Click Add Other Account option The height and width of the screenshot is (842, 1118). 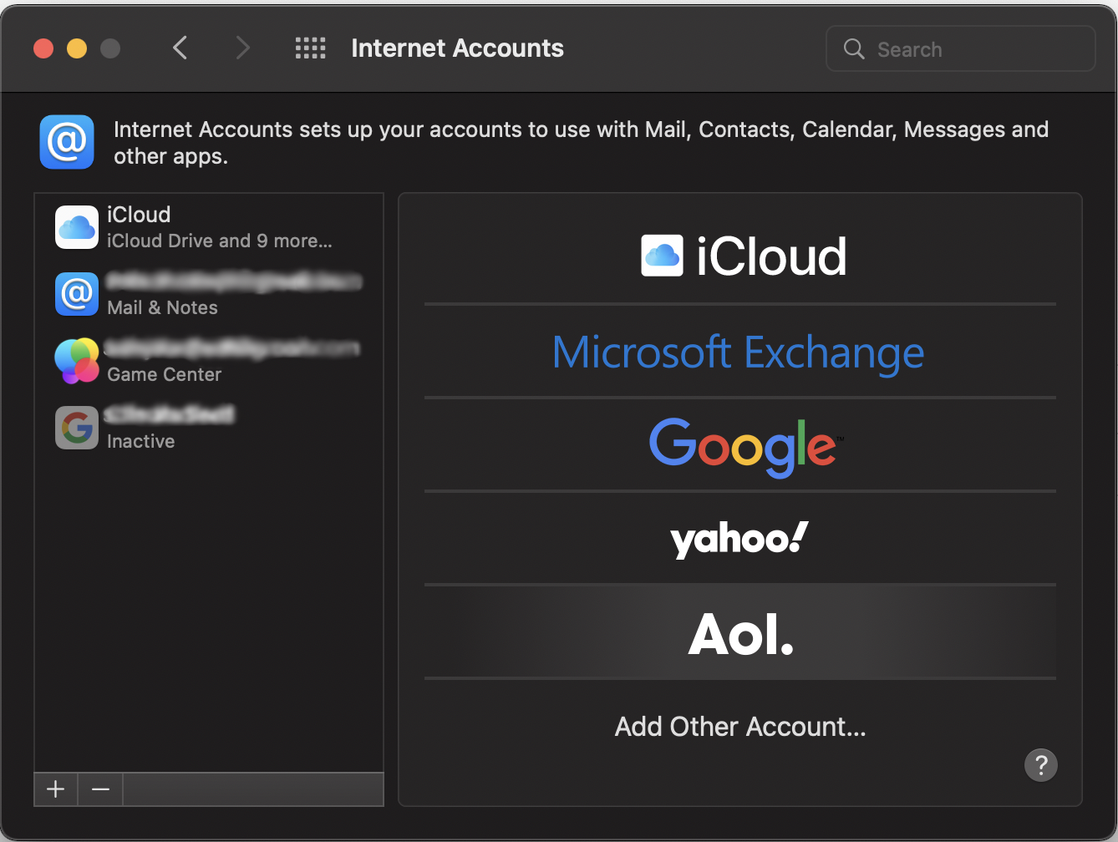[x=740, y=727]
